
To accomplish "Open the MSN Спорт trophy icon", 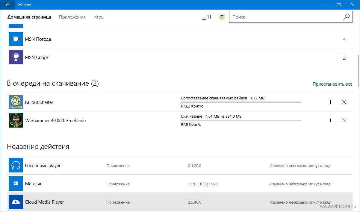I will click(x=16, y=57).
